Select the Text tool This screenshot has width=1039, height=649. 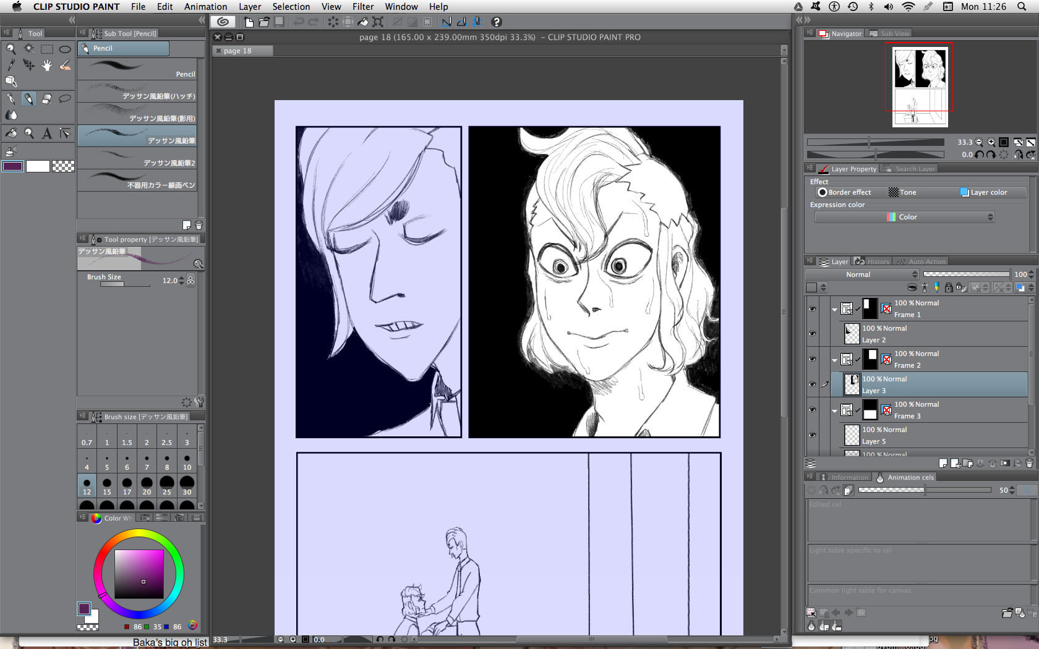46,134
